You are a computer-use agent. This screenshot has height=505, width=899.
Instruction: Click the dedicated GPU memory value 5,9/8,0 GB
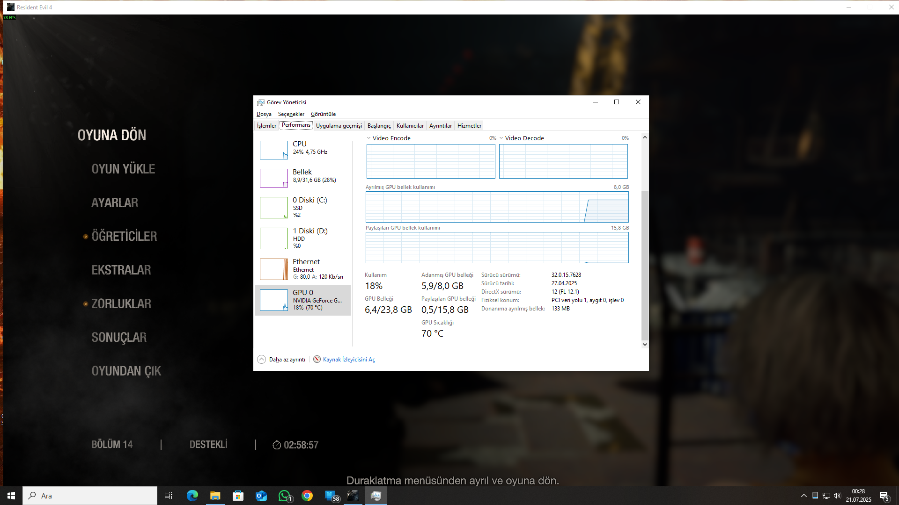(442, 286)
